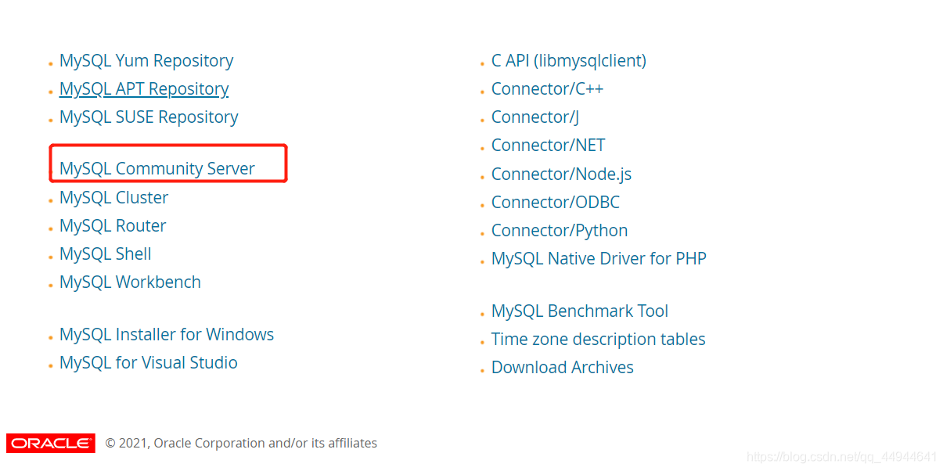Viewport: 943px width, 471px height.
Task: Open the MySQL SUSE Repository link
Action: point(149,117)
